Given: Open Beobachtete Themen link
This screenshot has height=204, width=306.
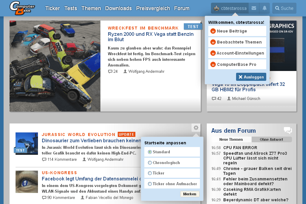Looking at the screenshot, I should point(237,42).
